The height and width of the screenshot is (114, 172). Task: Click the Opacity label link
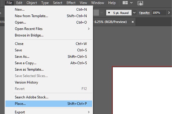pyautogui.click(x=144, y=13)
